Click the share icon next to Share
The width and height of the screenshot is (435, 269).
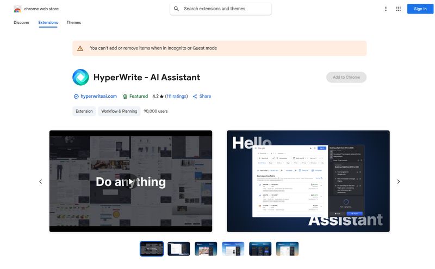point(195,97)
